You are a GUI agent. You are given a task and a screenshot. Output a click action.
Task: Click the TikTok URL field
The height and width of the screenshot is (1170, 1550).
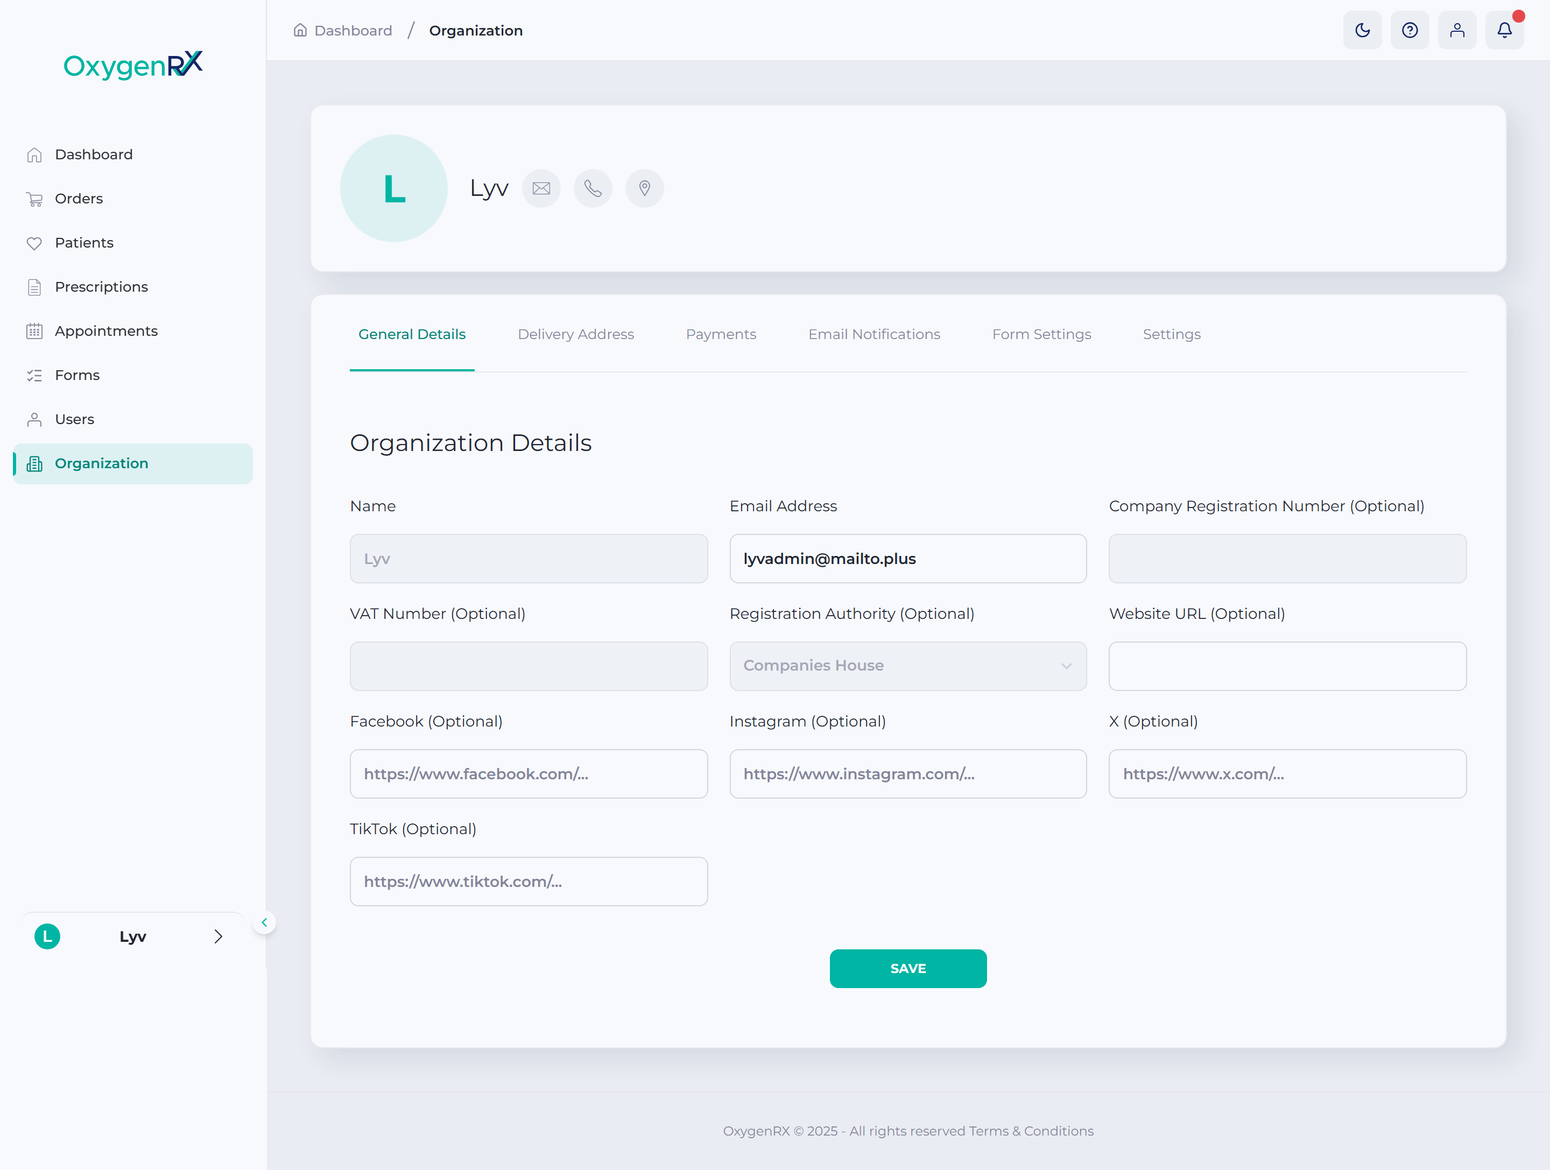tap(529, 882)
